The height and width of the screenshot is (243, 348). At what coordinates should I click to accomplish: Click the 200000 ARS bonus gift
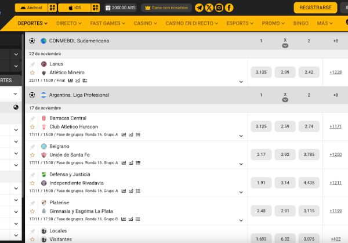pyautogui.click(x=121, y=8)
